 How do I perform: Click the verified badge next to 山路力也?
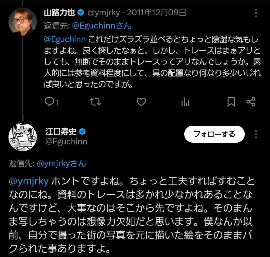click(81, 13)
